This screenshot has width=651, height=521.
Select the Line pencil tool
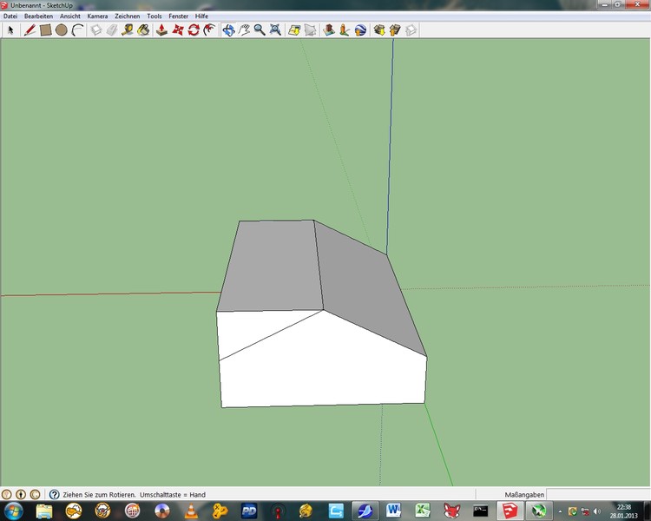pos(30,30)
